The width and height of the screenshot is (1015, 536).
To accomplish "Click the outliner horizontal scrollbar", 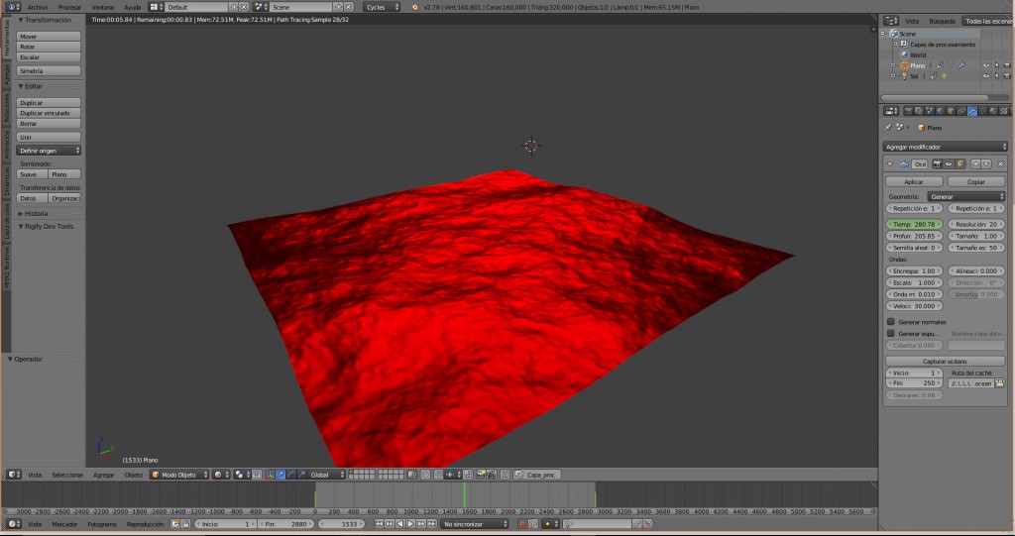I will tap(934, 97).
